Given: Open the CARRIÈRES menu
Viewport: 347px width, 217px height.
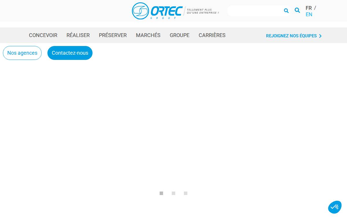Looking at the screenshot, I should (212, 35).
